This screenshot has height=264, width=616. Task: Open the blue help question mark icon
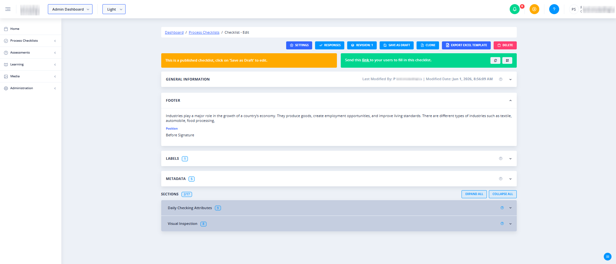pyautogui.click(x=554, y=9)
